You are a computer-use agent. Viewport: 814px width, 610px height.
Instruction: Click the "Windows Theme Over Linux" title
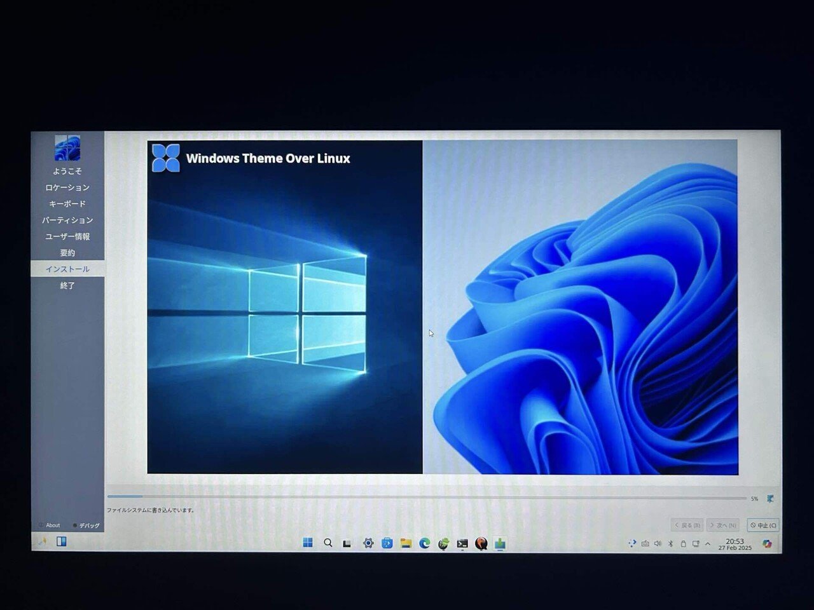(x=268, y=158)
